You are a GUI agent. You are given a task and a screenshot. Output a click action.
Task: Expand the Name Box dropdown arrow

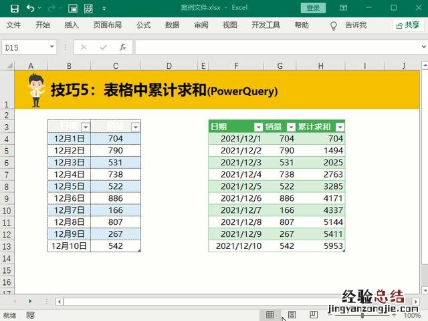click(x=52, y=47)
